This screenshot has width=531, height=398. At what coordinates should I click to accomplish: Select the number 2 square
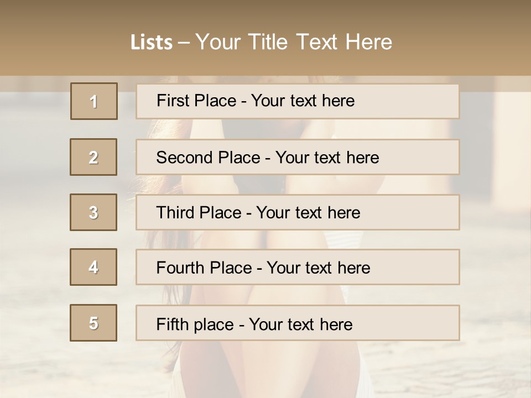93,157
